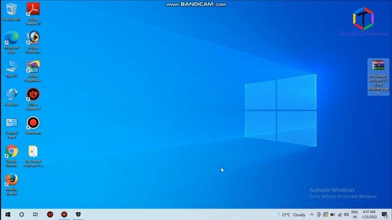Select the Re-Loader Activator folder icon
This screenshot has width=392, height=220.
click(33, 156)
